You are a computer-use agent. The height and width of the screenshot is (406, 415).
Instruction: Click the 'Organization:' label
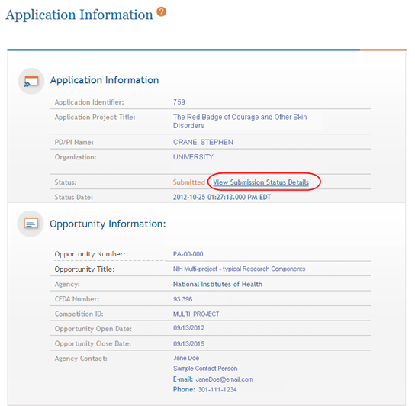(76, 157)
